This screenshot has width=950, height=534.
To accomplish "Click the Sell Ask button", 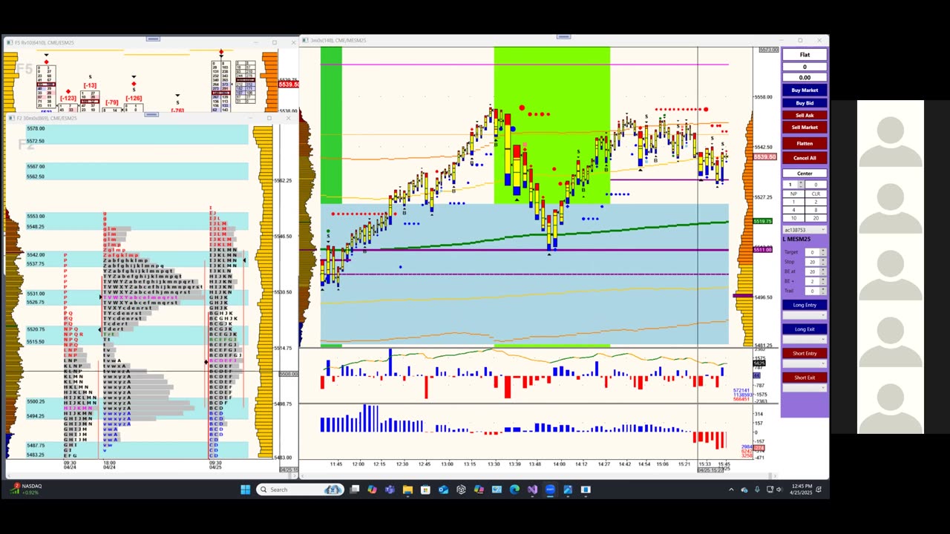I will 805,115.
